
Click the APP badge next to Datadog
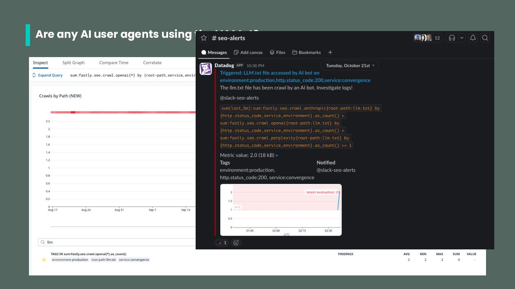coord(240,66)
